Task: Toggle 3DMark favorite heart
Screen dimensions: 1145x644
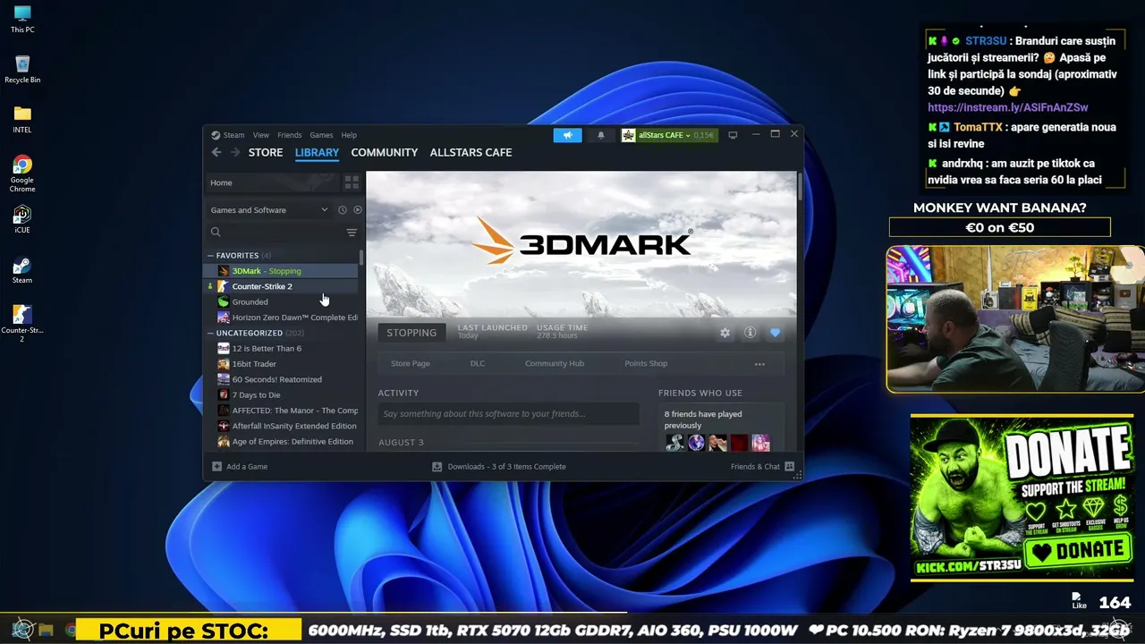Action: pos(775,333)
